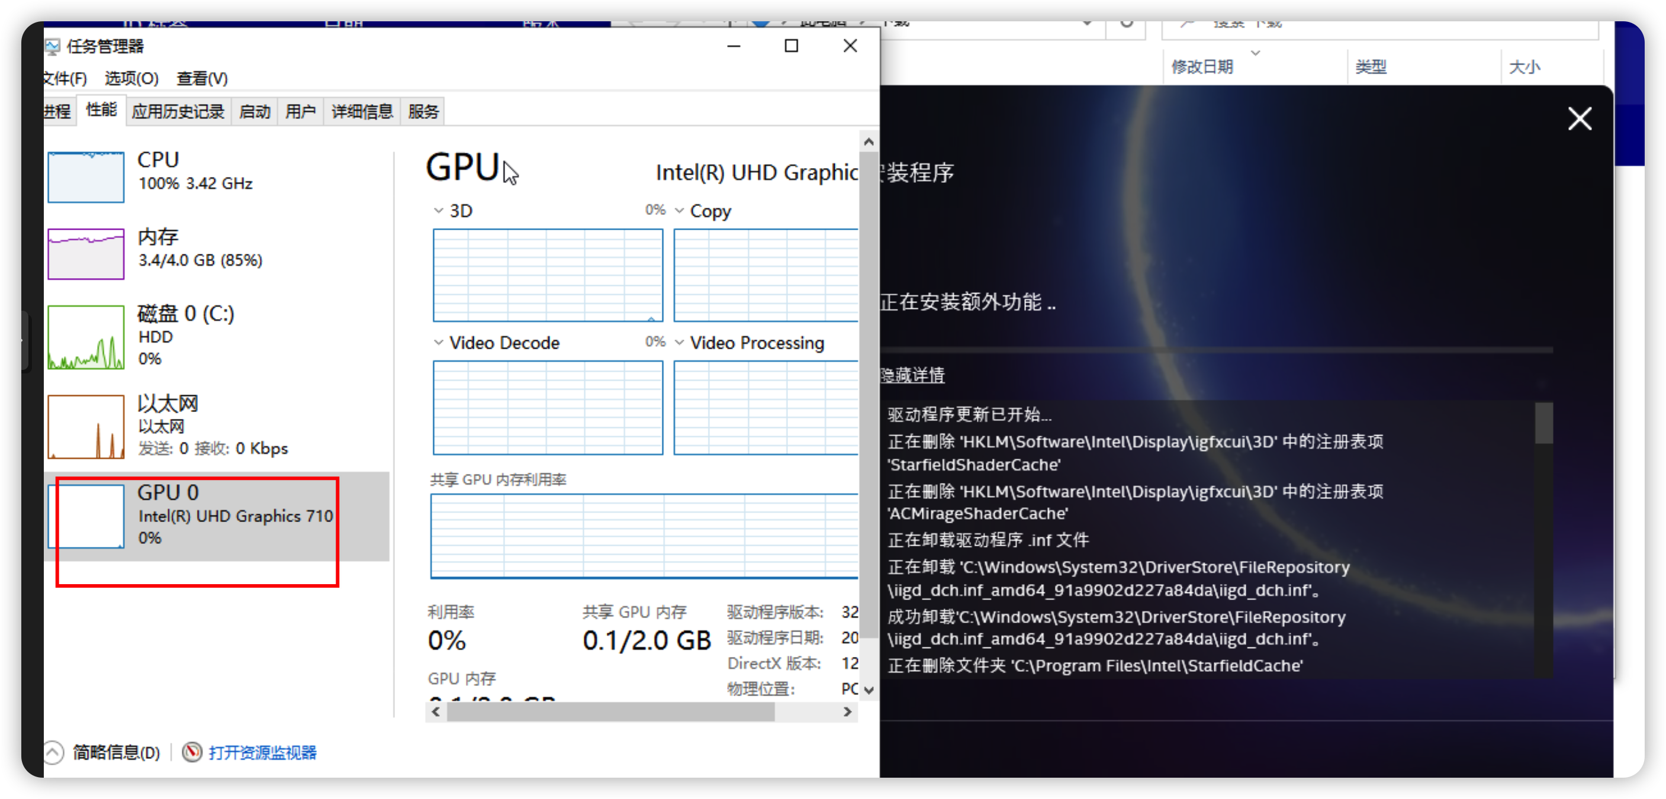
Task: Click the Hide Details (隐藏详情) link
Action: coord(912,375)
